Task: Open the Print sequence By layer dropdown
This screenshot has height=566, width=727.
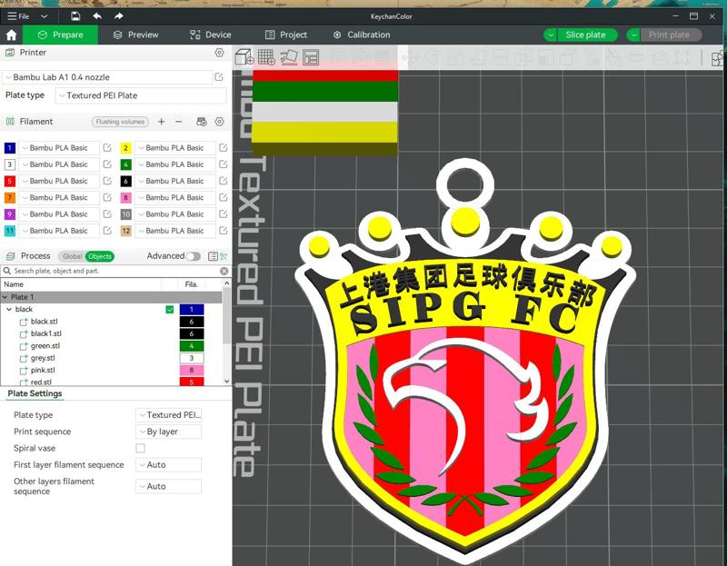Action: click(169, 432)
